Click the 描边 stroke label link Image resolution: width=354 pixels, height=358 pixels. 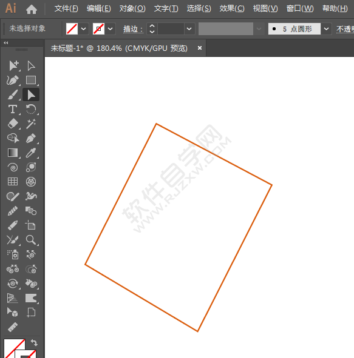pos(133,29)
